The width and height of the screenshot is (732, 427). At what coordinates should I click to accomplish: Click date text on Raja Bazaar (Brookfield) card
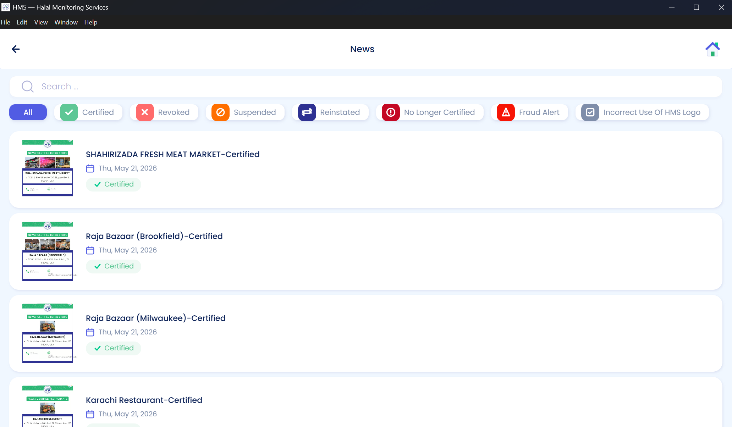127,250
